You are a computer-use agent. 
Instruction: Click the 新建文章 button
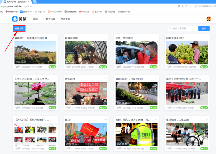point(19,28)
